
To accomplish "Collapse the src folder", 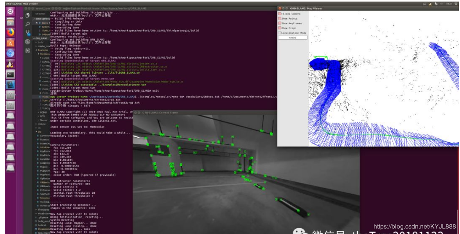I will click(39, 132).
